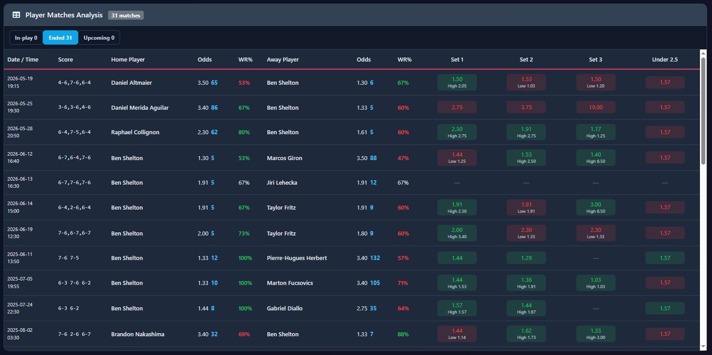The image size is (712, 355).
Task: Click home odds 3.50 in Altmaier row
Action: pos(203,83)
